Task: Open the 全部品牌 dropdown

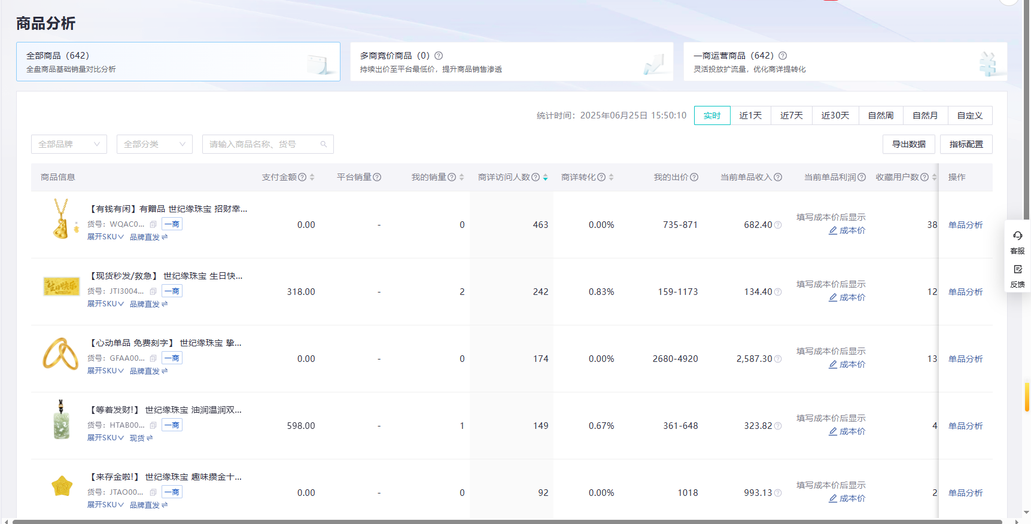Action: coord(69,144)
